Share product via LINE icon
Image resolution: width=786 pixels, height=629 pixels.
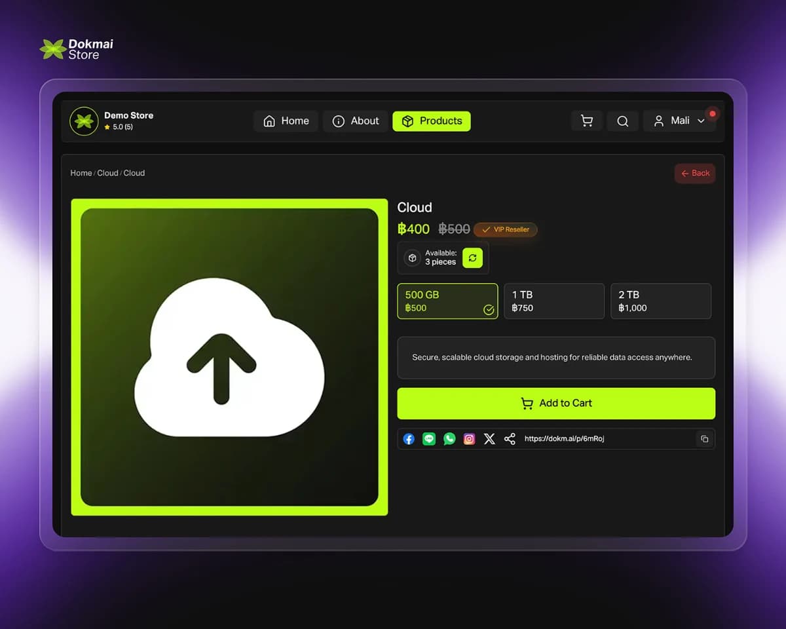[x=429, y=439]
